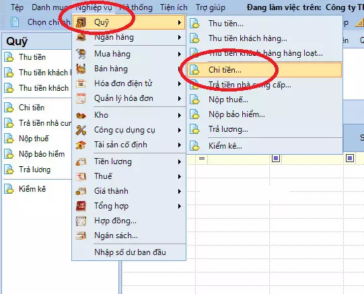Expand the Kho submenu arrow
Viewport: 364px width, 294px height.
180,115
